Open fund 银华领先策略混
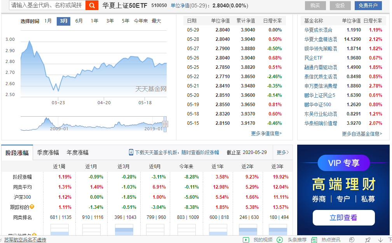Image resolution: width=392 pixels, height=243 pixels. (x=321, y=49)
